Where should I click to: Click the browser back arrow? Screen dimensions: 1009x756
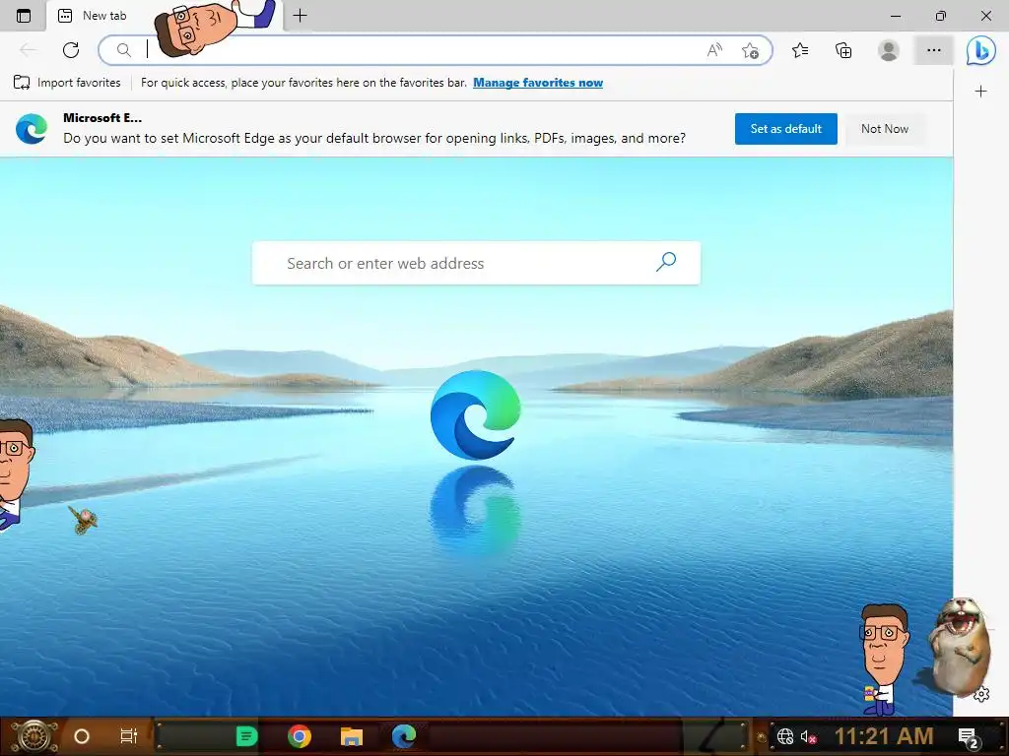pos(28,49)
